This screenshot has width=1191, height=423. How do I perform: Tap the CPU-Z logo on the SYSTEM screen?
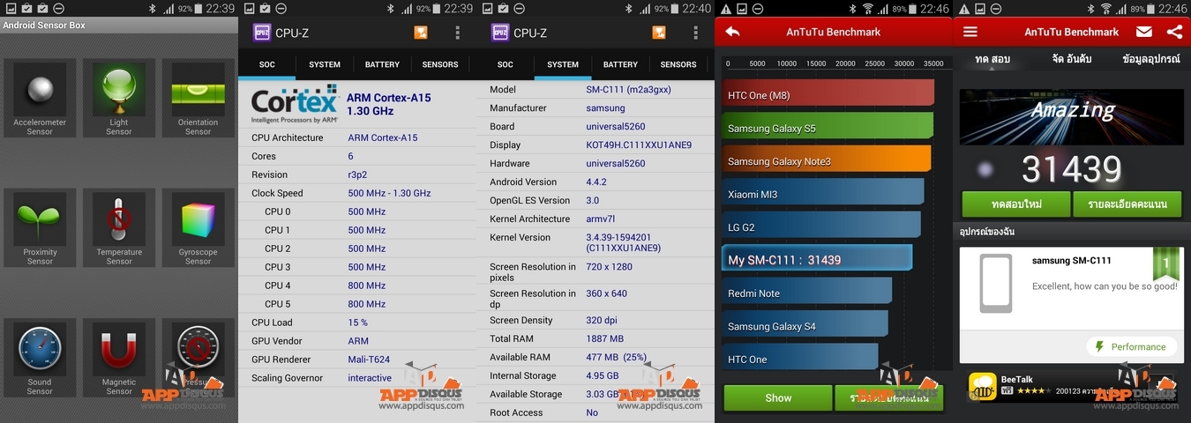(500, 33)
